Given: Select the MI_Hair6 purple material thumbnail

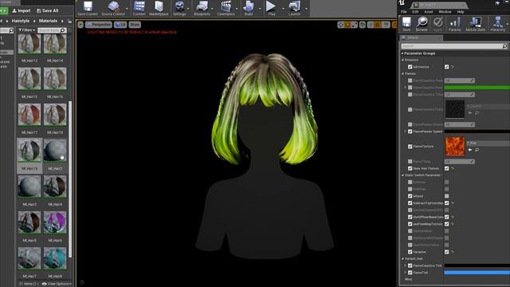Looking at the screenshot, I should pos(55,222).
